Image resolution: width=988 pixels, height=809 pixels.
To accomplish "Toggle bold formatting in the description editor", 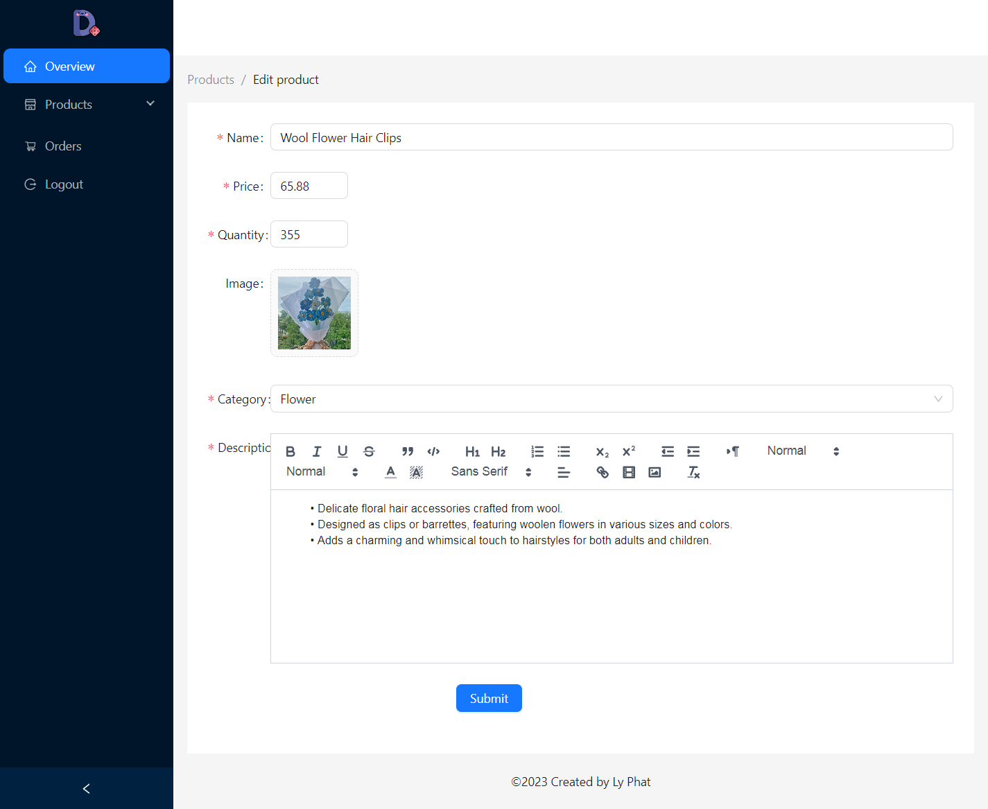I will pyautogui.click(x=291, y=451).
